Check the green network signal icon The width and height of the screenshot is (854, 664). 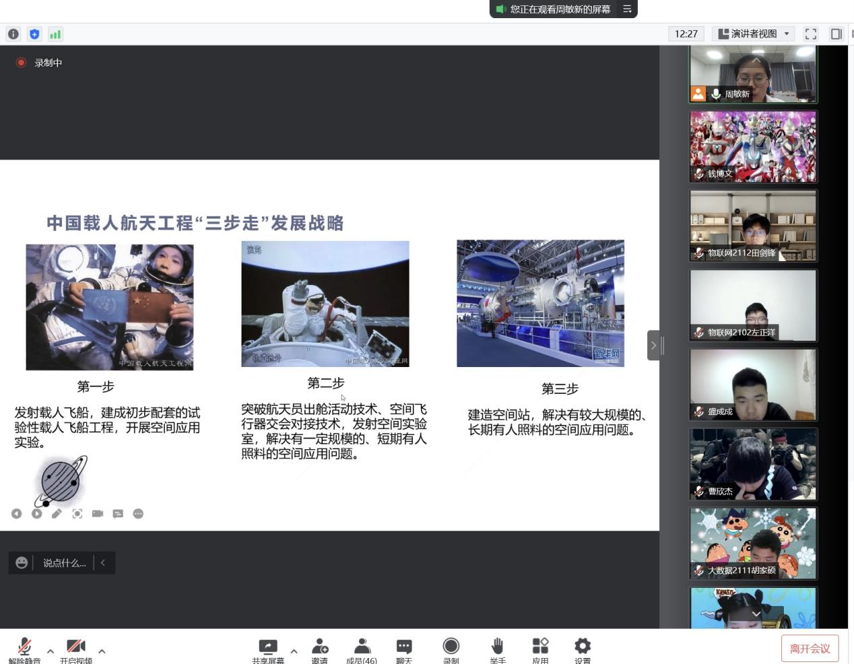point(55,34)
